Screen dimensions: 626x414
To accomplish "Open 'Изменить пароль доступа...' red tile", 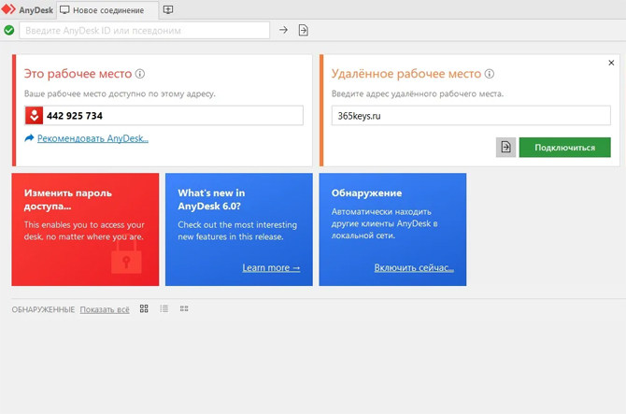I will pos(85,229).
